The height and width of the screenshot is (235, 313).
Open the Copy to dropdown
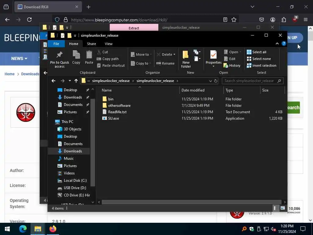(x=141, y=63)
